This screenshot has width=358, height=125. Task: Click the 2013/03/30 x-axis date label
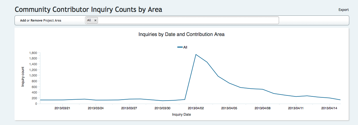[x=162, y=108]
